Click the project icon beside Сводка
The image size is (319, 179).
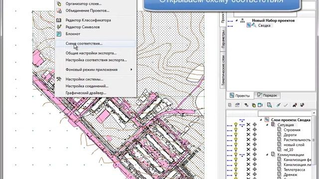(x=249, y=25)
